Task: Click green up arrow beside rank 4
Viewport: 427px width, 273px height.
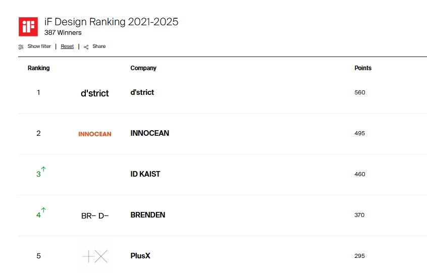Action: click(x=43, y=210)
